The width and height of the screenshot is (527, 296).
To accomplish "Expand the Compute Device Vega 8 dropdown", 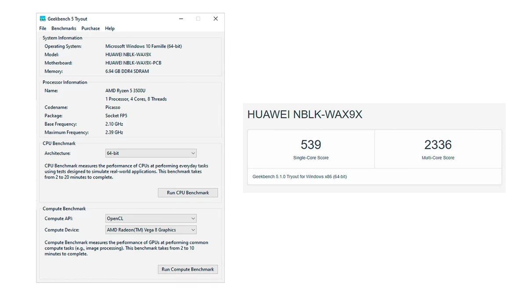I will click(151, 230).
